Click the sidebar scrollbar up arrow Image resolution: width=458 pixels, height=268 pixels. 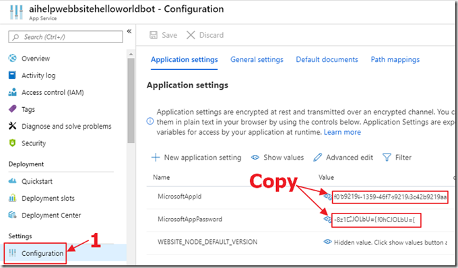point(131,54)
